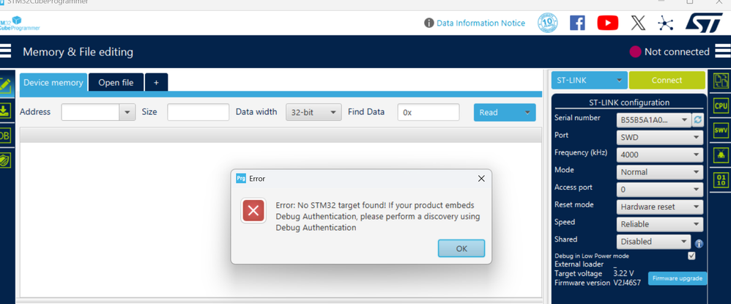This screenshot has width=731, height=304.
Task: Open the Shared Disabled dropdown
Action: (x=653, y=242)
